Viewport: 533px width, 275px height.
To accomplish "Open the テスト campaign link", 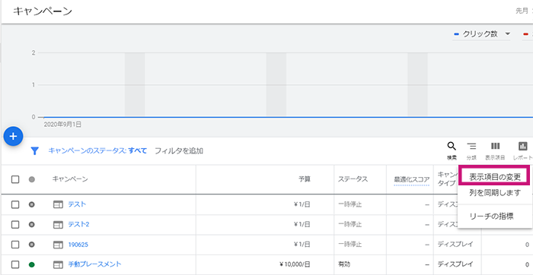I will [x=77, y=204].
